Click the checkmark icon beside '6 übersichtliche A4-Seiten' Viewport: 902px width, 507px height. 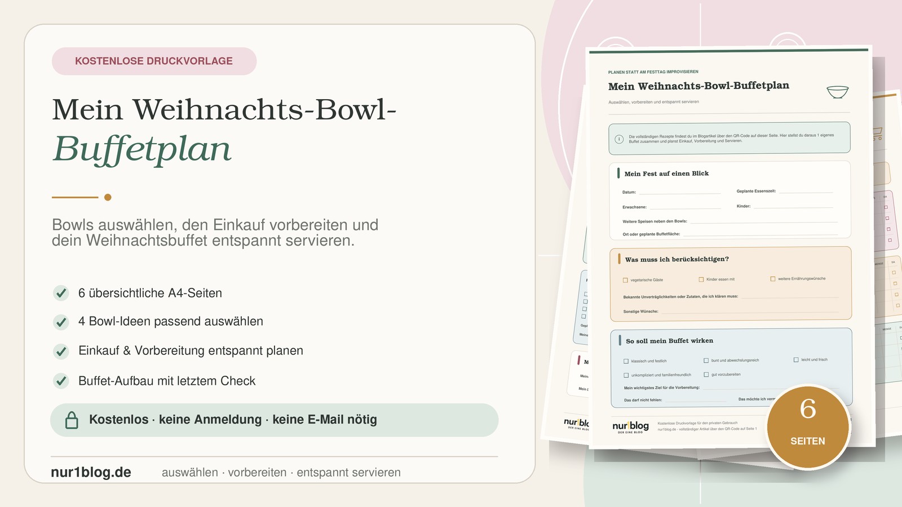[x=61, y=293]
